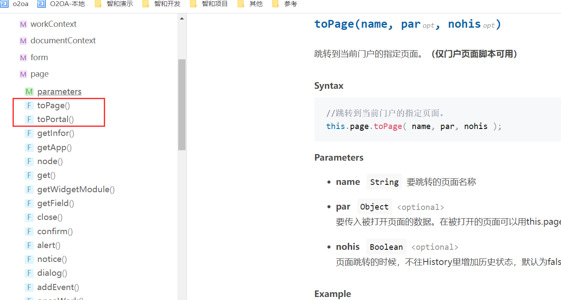Viewport: 561px width, 300px height.
Task: Click the F icon beside close()
Action: (x=29, y=217)
